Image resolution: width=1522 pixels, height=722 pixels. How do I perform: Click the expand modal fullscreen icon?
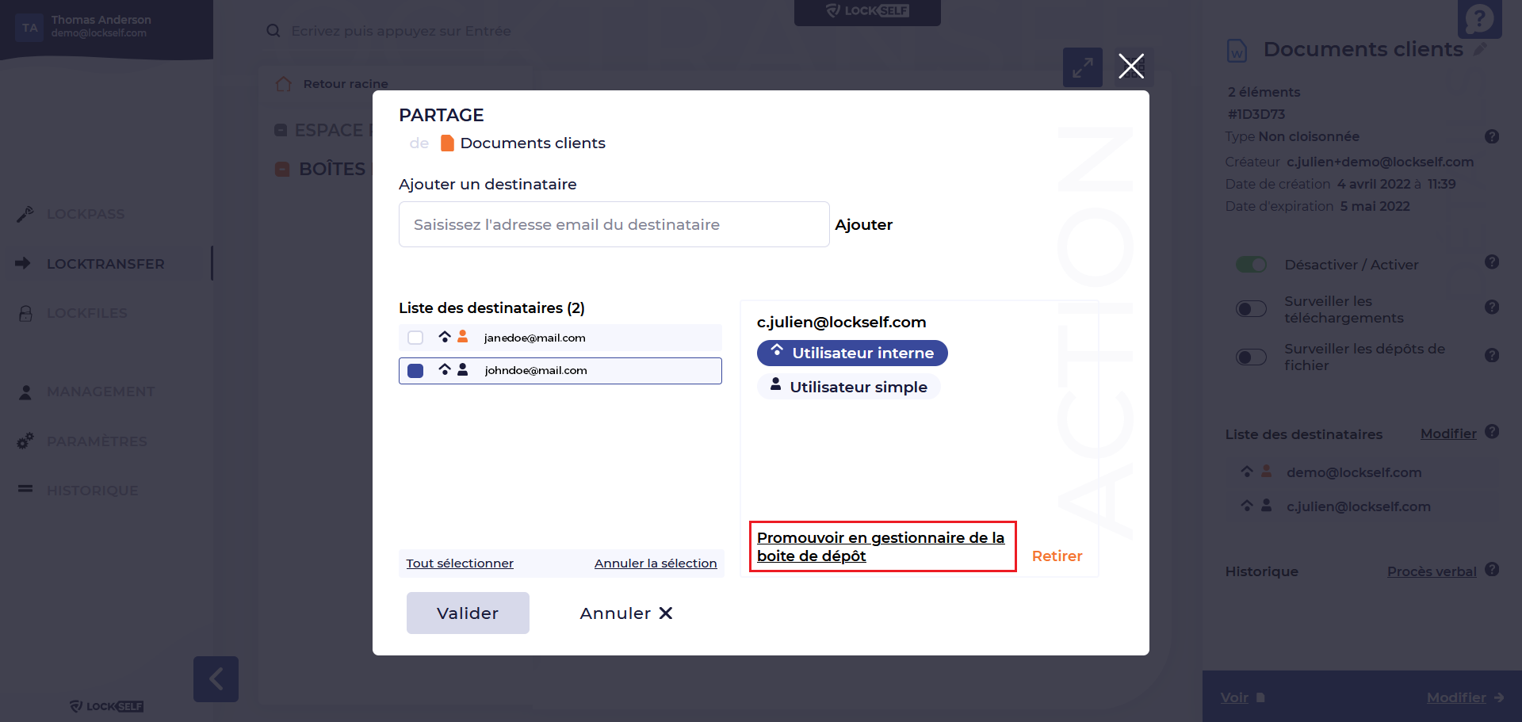pos(1082,67)
